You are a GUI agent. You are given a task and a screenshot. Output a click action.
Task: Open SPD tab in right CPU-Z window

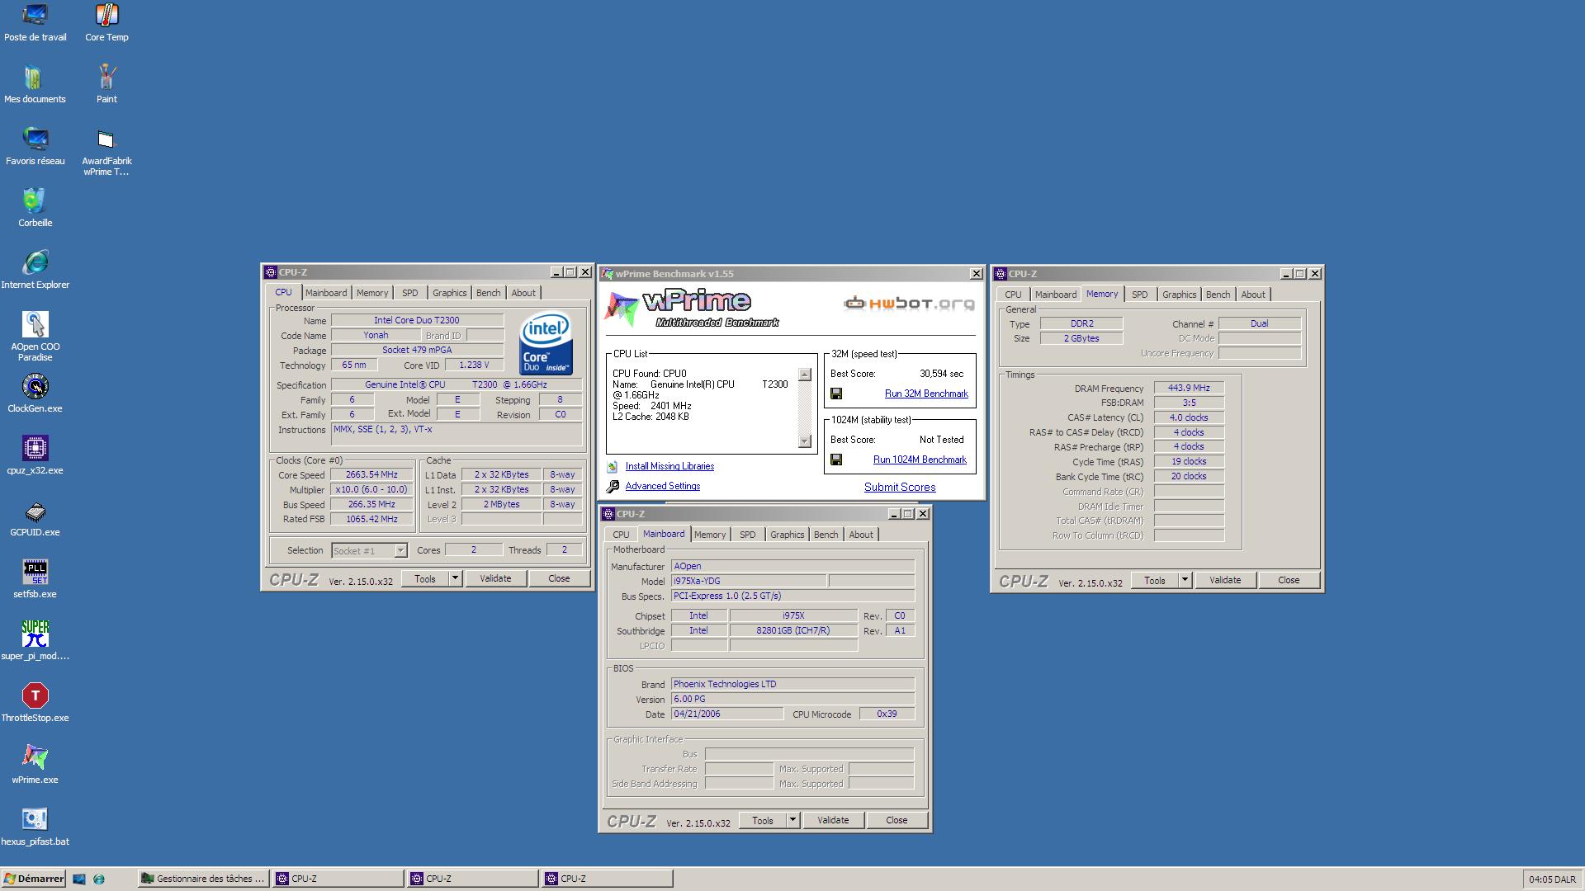tap(1140, 295)
